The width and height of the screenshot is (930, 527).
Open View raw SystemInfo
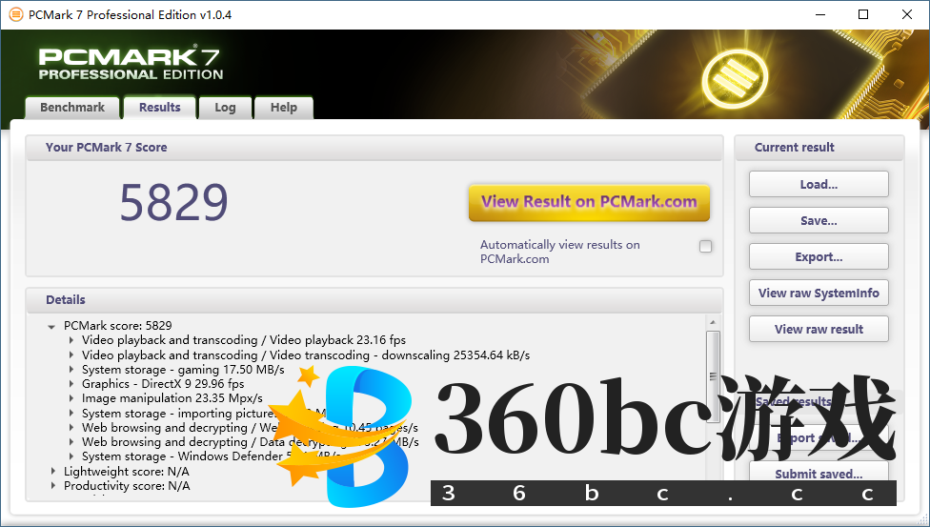point(819,294)
